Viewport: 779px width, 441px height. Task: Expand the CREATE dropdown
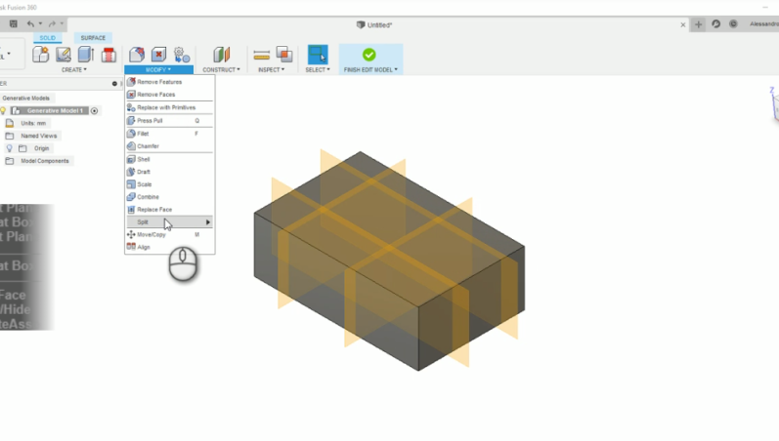tap(74, 70)
